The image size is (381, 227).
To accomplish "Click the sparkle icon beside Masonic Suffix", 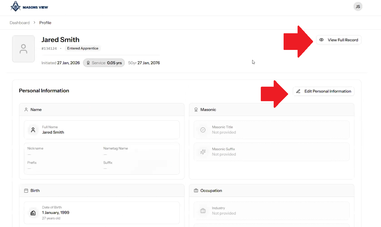I will click(203, 152).
